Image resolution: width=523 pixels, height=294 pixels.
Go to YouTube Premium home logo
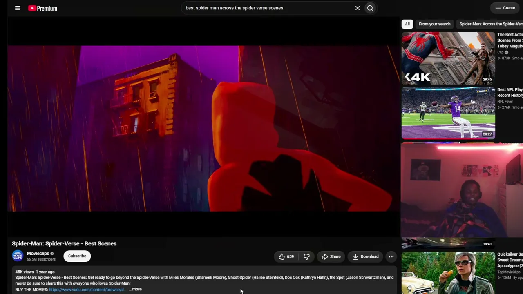42,8
